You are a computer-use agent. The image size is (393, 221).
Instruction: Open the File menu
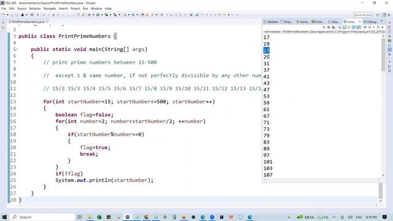tap(4, 9)
